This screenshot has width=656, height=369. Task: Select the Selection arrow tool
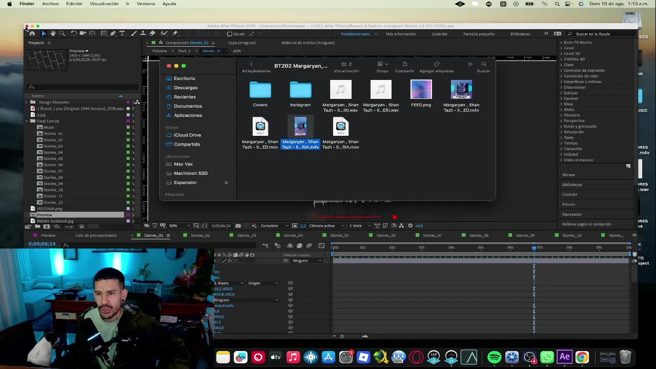point(43,33)
